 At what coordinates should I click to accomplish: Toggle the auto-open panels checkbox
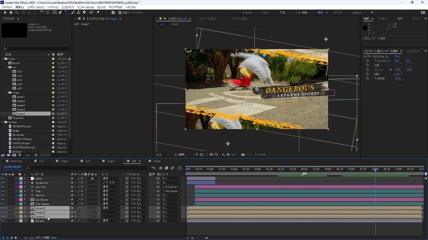pos(120,12)
